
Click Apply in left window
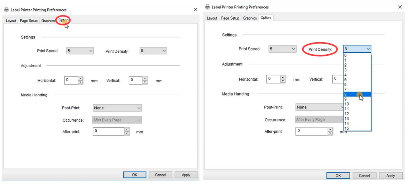(186, 175)
